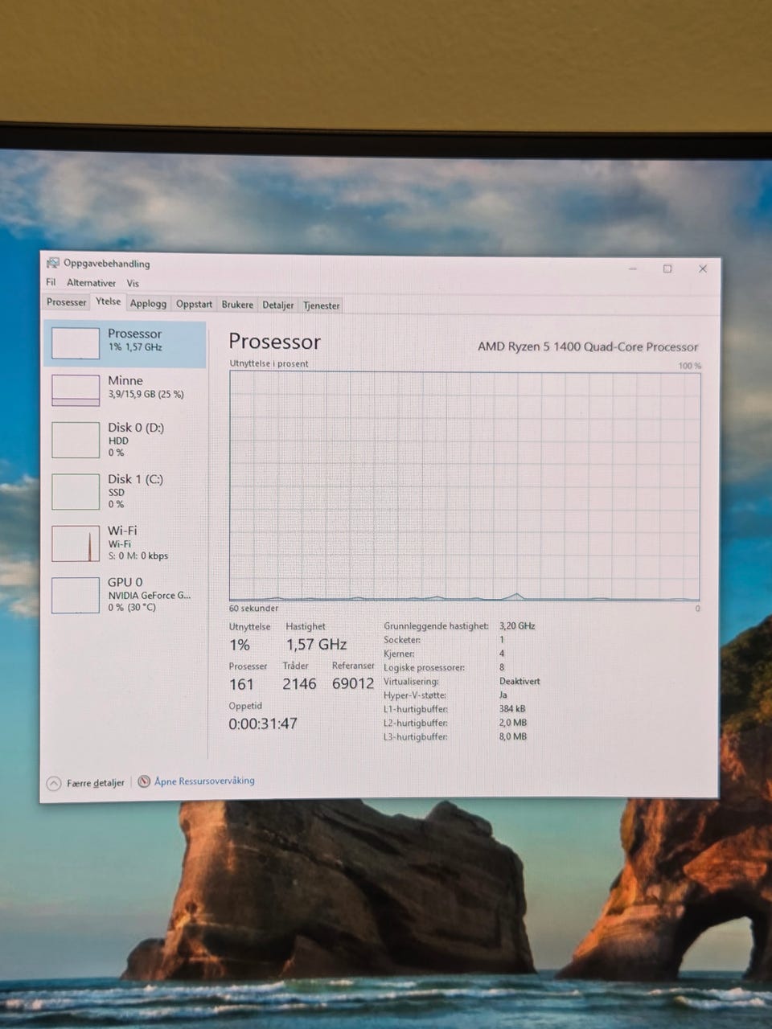Select the GPU 0 graph thumbnail

[75, 596]
